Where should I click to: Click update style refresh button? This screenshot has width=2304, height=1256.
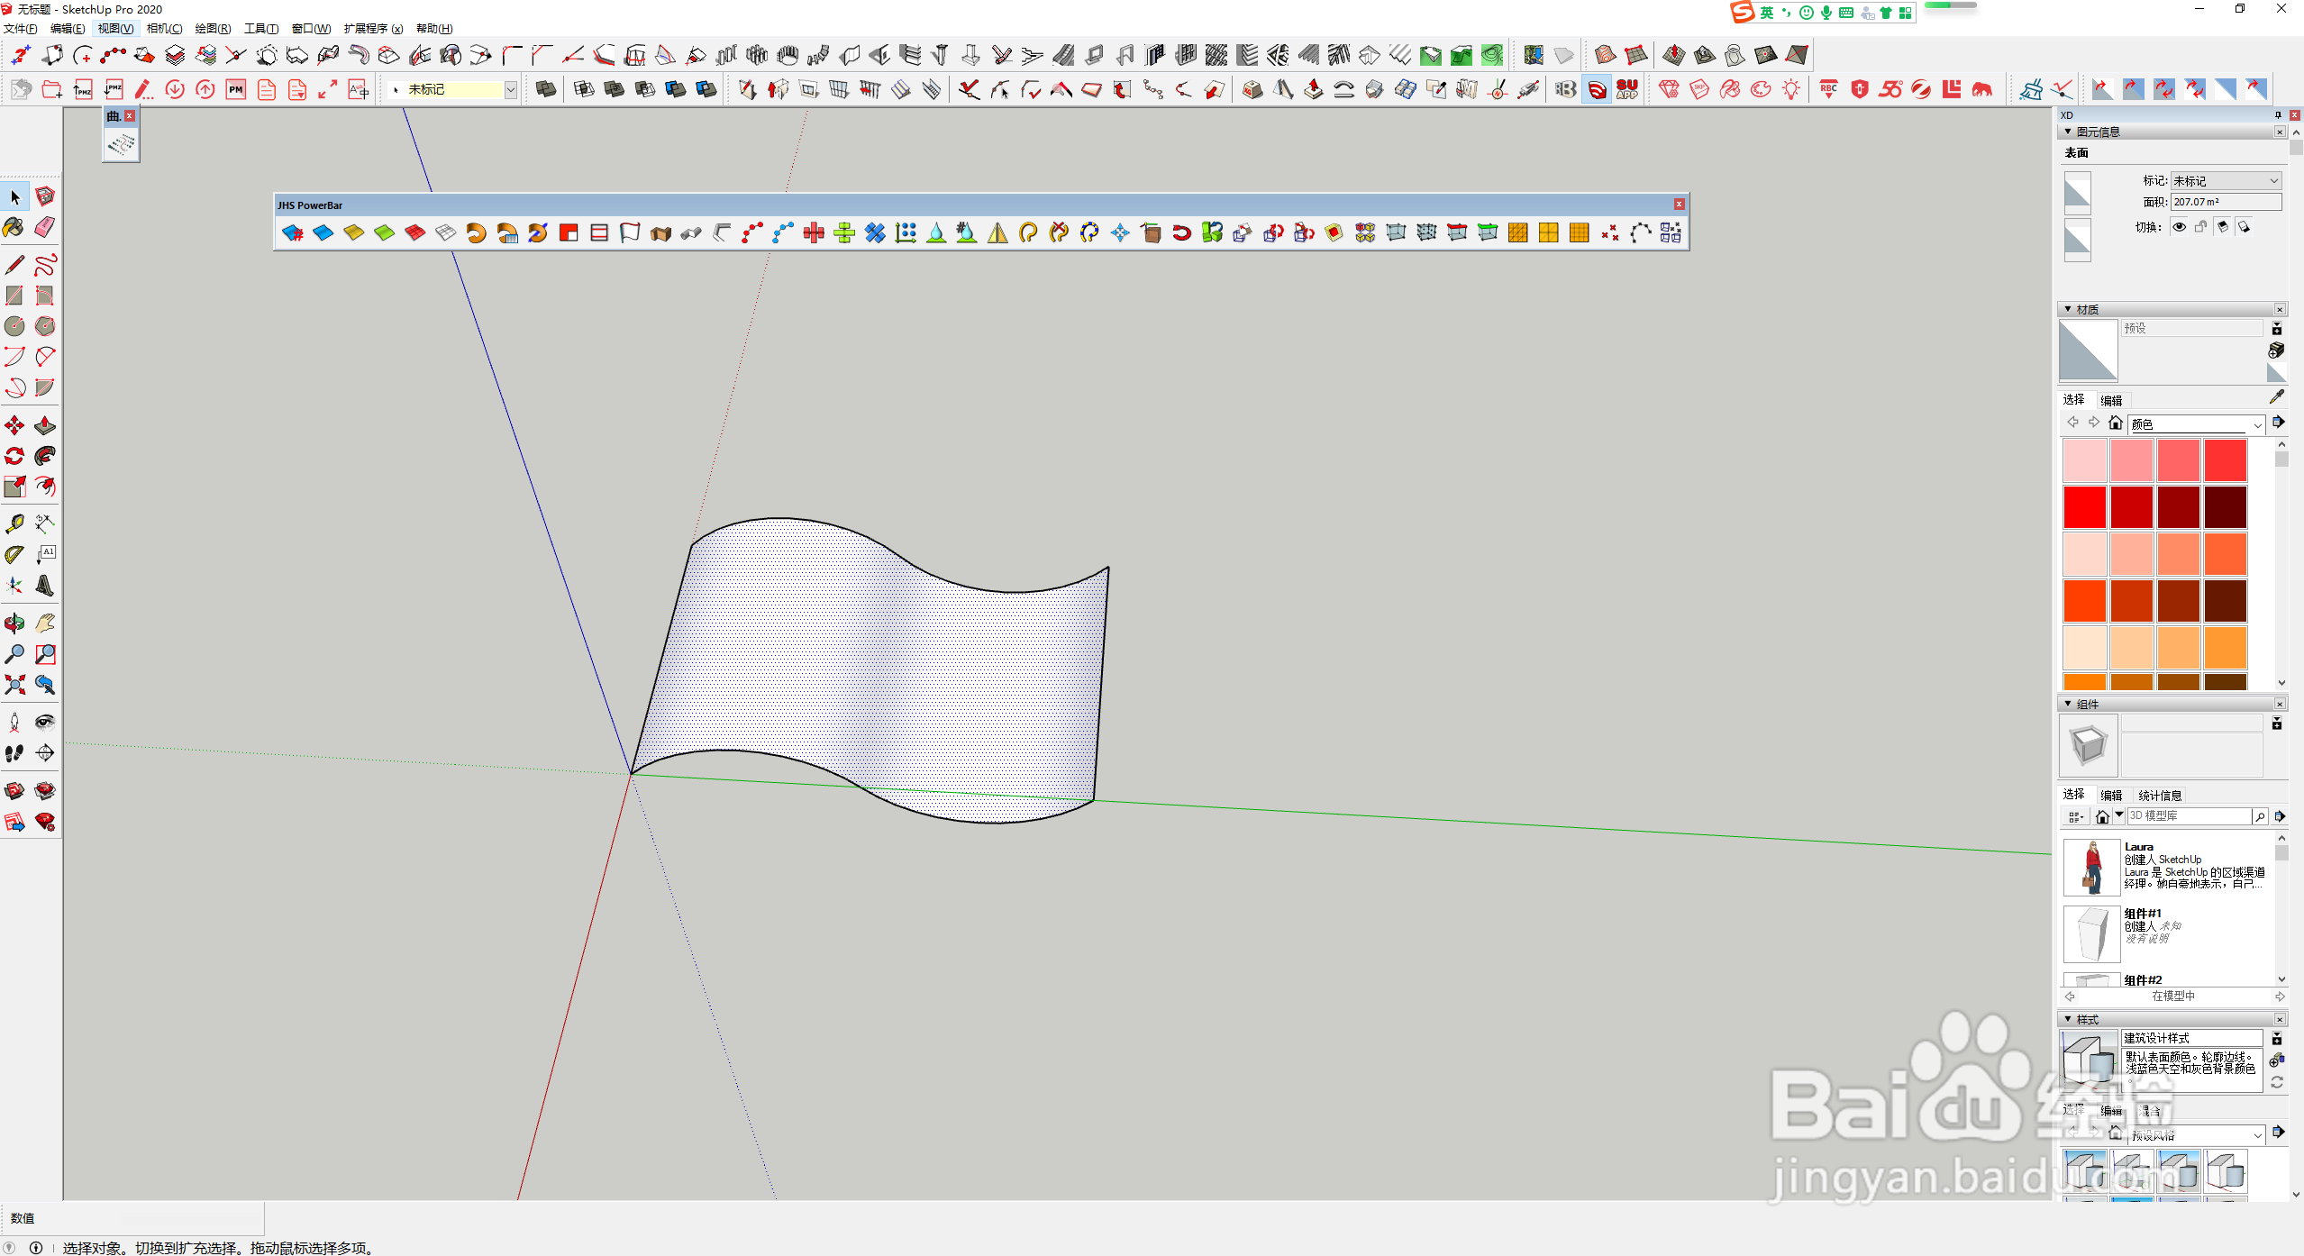(2276, 1082)
